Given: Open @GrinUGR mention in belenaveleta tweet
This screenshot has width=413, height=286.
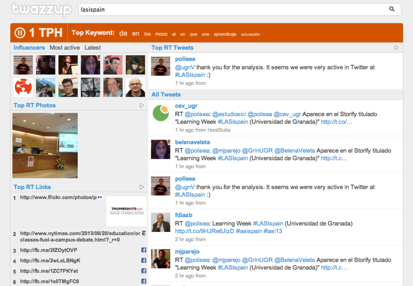Looking at the screenshot, I should pos(257,150).
